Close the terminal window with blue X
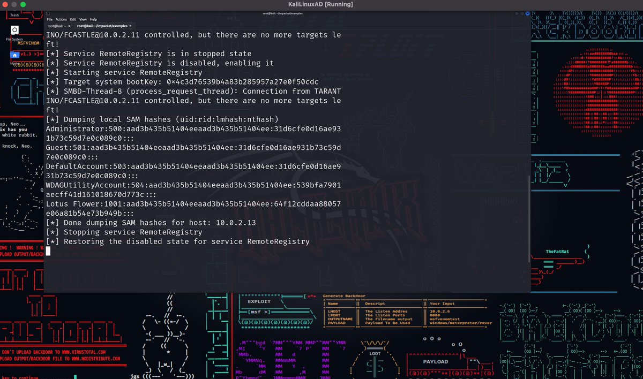643x379 pixels. (527, 13)
